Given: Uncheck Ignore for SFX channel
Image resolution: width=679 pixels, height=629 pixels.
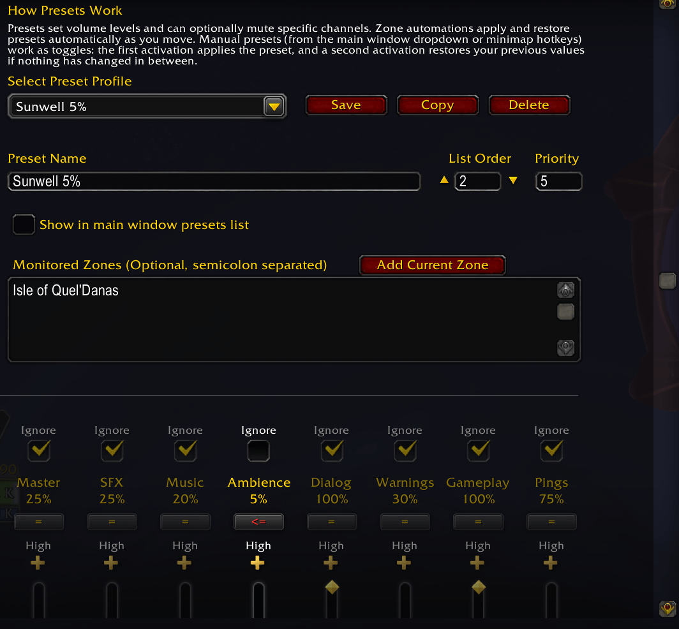Looking at the screenshot, I should coord(112,450).
